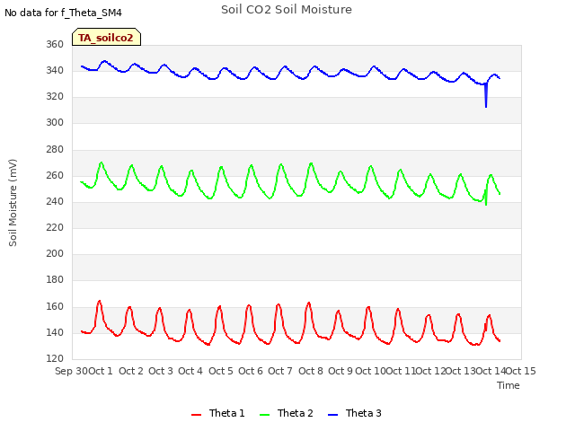The height and width of the screenshot is (431, 575).
Task: Click the Oct 2 x-axis date label
Action: click(x=131, y=371)
